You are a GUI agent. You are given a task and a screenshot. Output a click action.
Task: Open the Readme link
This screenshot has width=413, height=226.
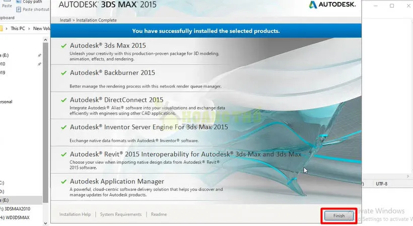pyautogui.click(x=159, y=214)
